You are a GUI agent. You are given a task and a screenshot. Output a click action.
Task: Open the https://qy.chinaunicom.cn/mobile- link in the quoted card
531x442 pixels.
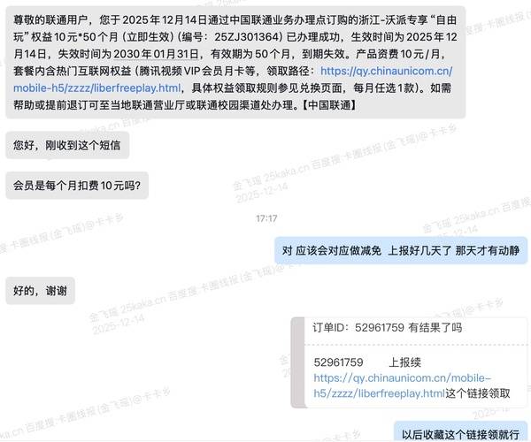point(403,377)
